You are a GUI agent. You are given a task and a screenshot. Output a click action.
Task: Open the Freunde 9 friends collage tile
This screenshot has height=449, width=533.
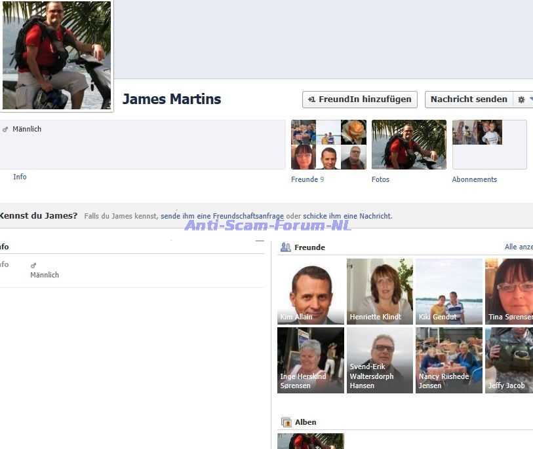(x=328, y=145)
